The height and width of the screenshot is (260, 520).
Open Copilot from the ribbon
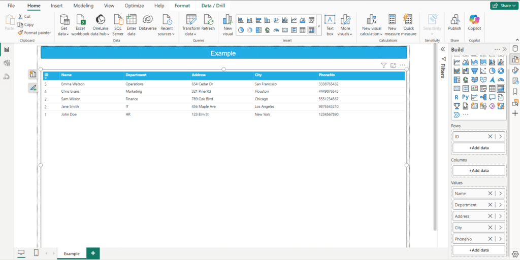click(474, 20)
